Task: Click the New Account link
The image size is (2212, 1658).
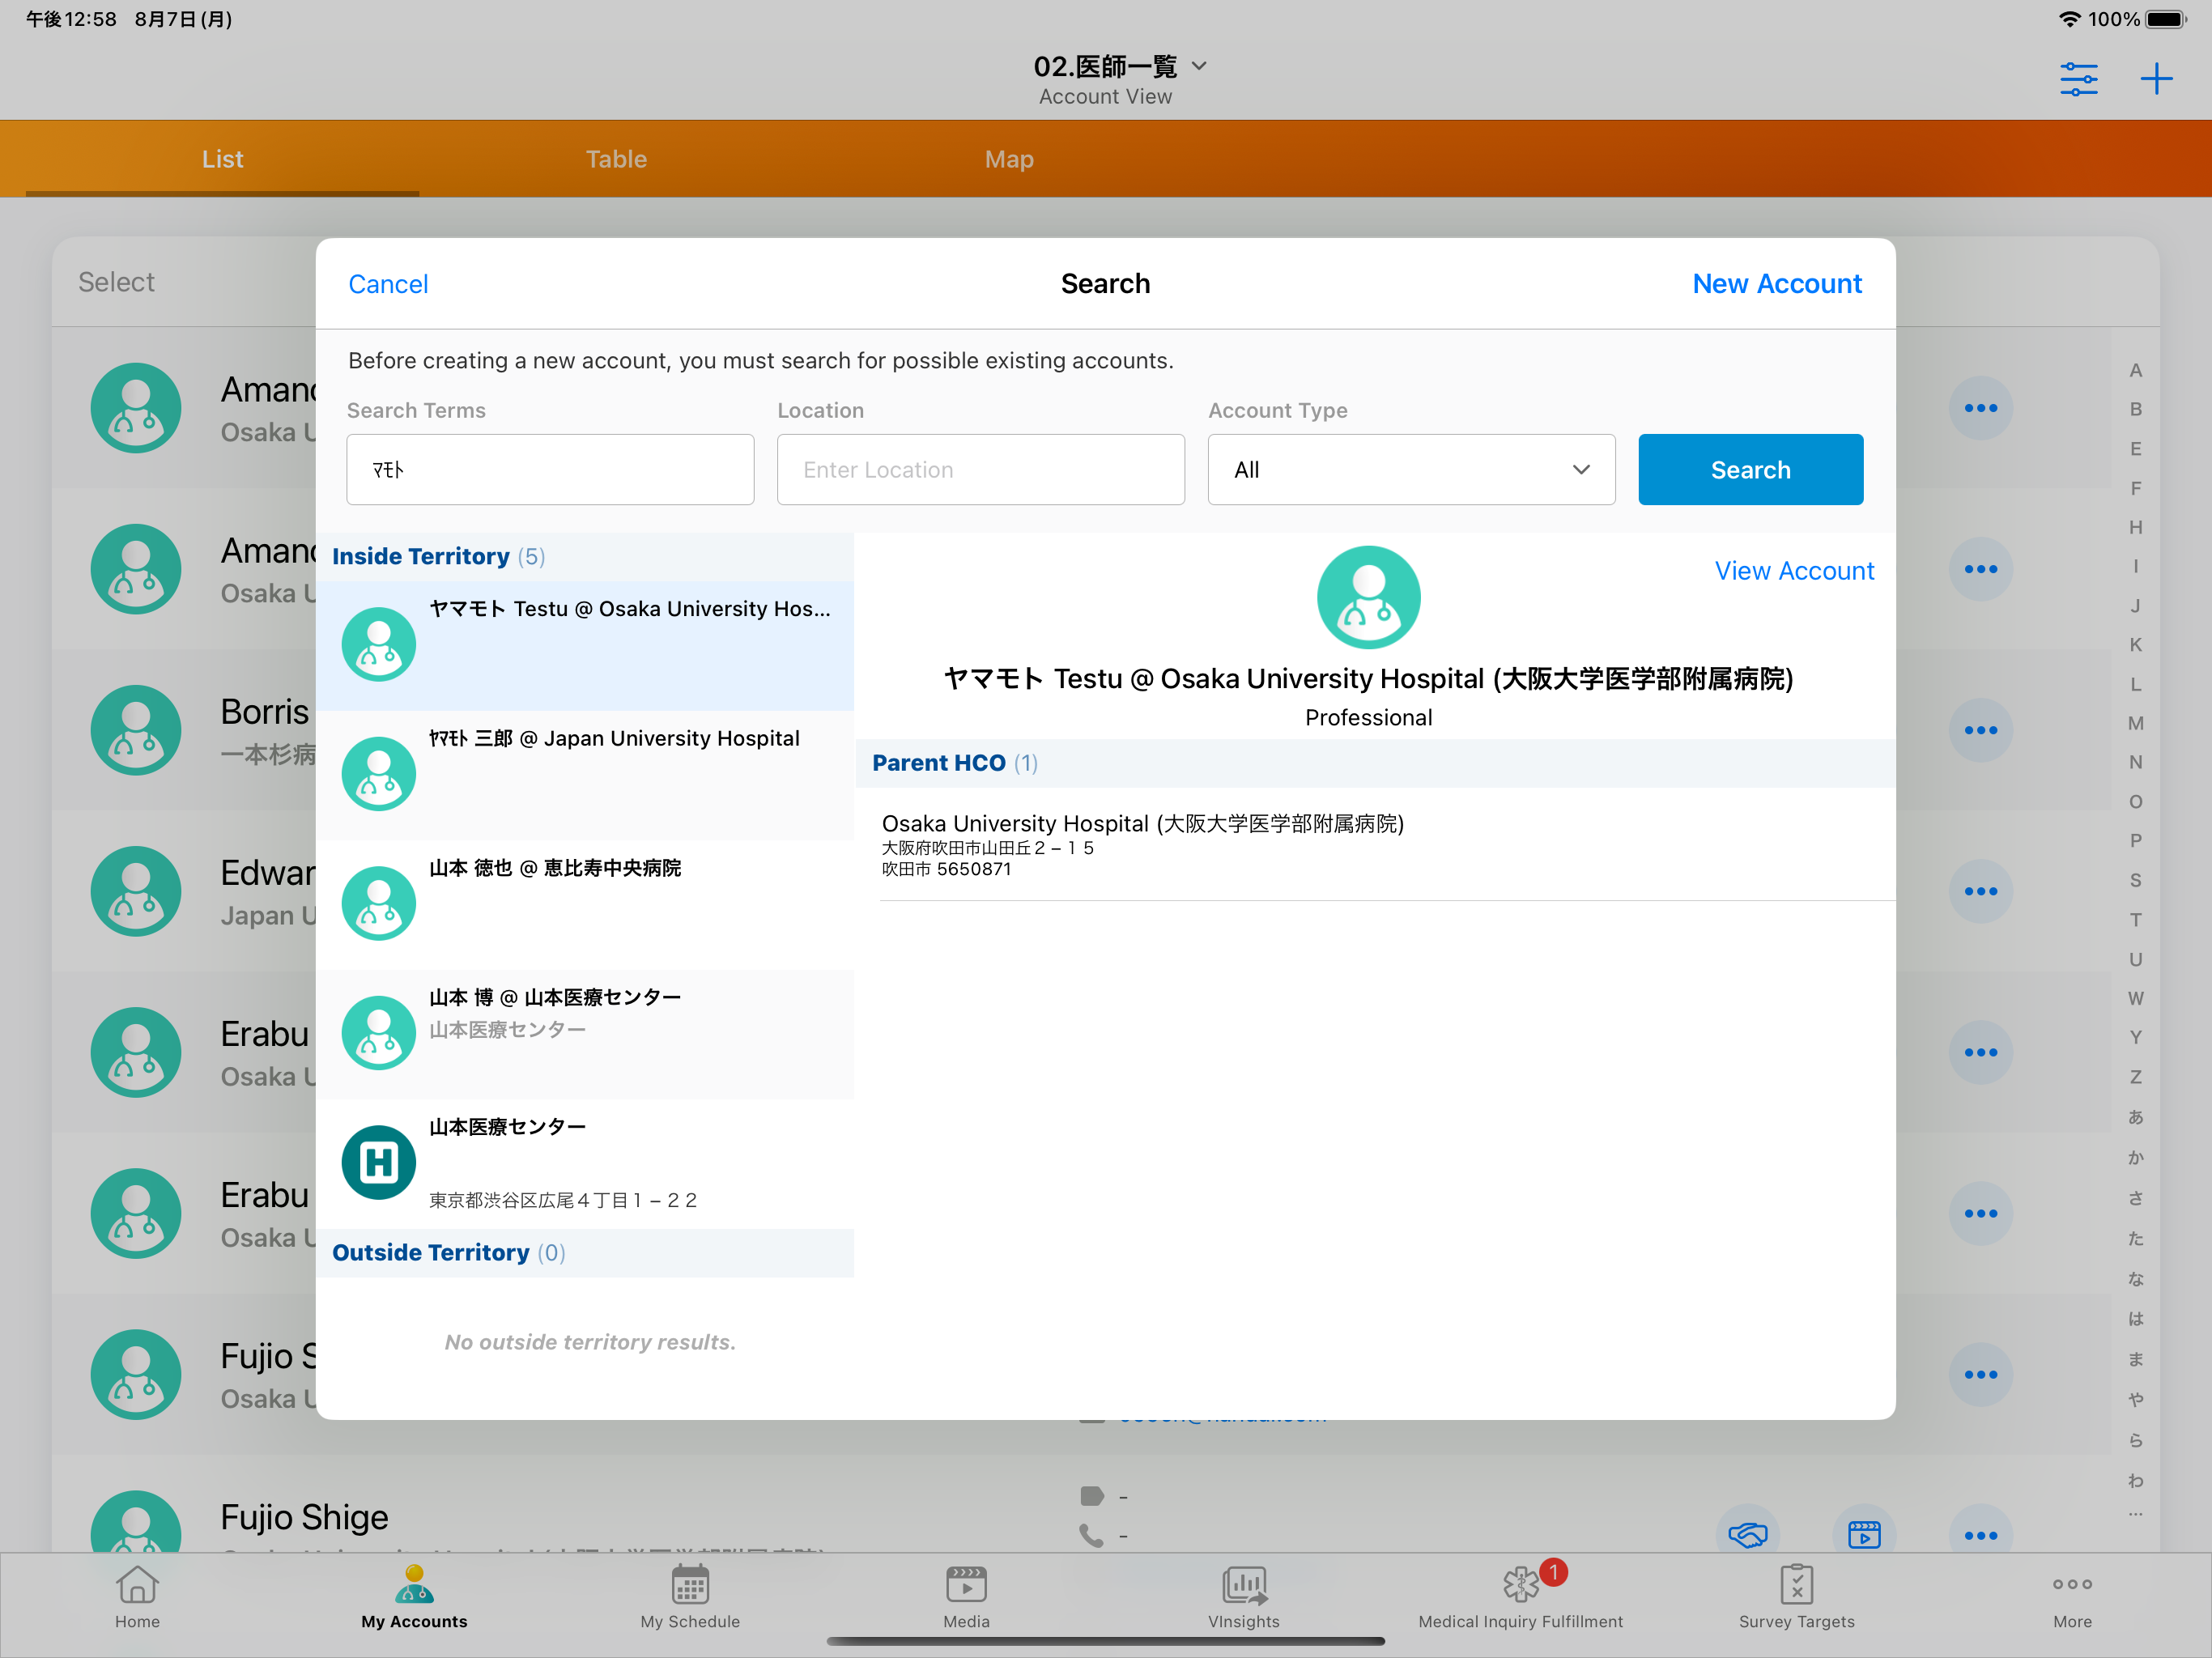Action: click(x=1776, y=284)
